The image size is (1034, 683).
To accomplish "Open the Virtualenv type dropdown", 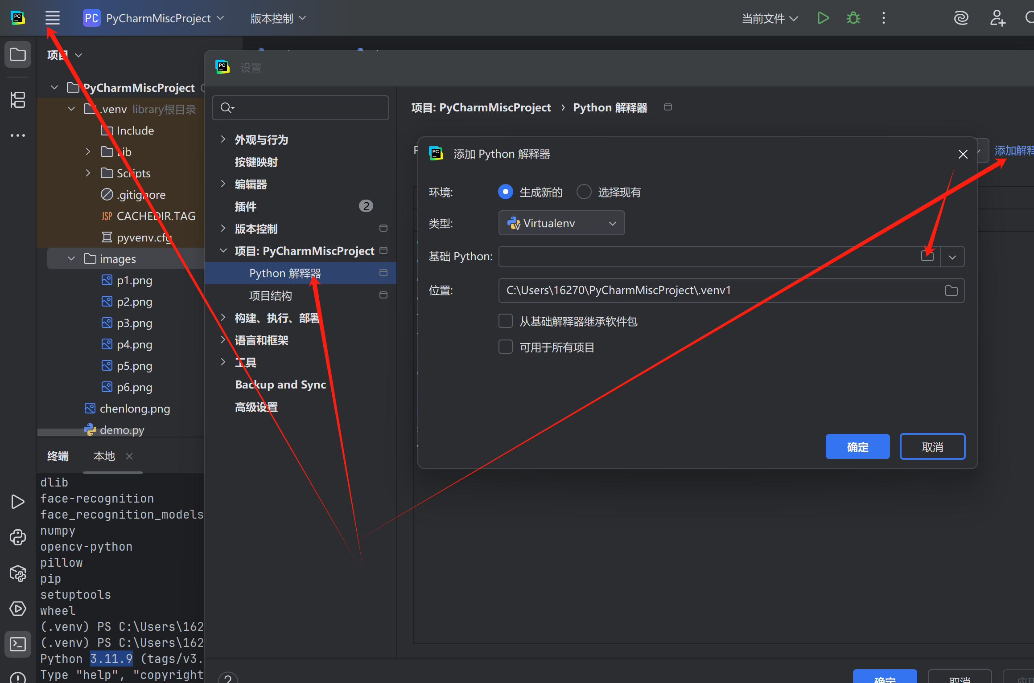I will point(561,223).
